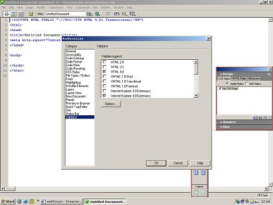Click Edit Style Sheet pencil icon

click(x=264, y=117)
